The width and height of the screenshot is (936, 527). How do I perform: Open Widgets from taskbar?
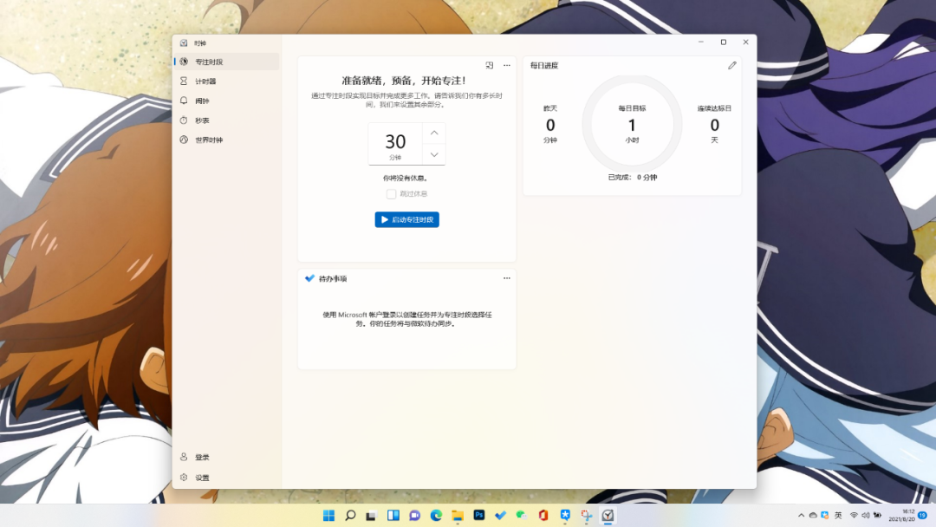click(393, 515)
